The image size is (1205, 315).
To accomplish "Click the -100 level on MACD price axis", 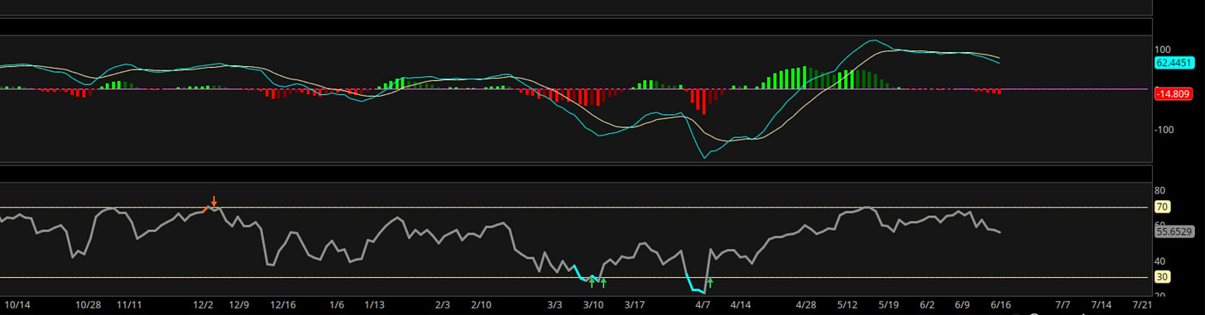I will pos(1164,129).
